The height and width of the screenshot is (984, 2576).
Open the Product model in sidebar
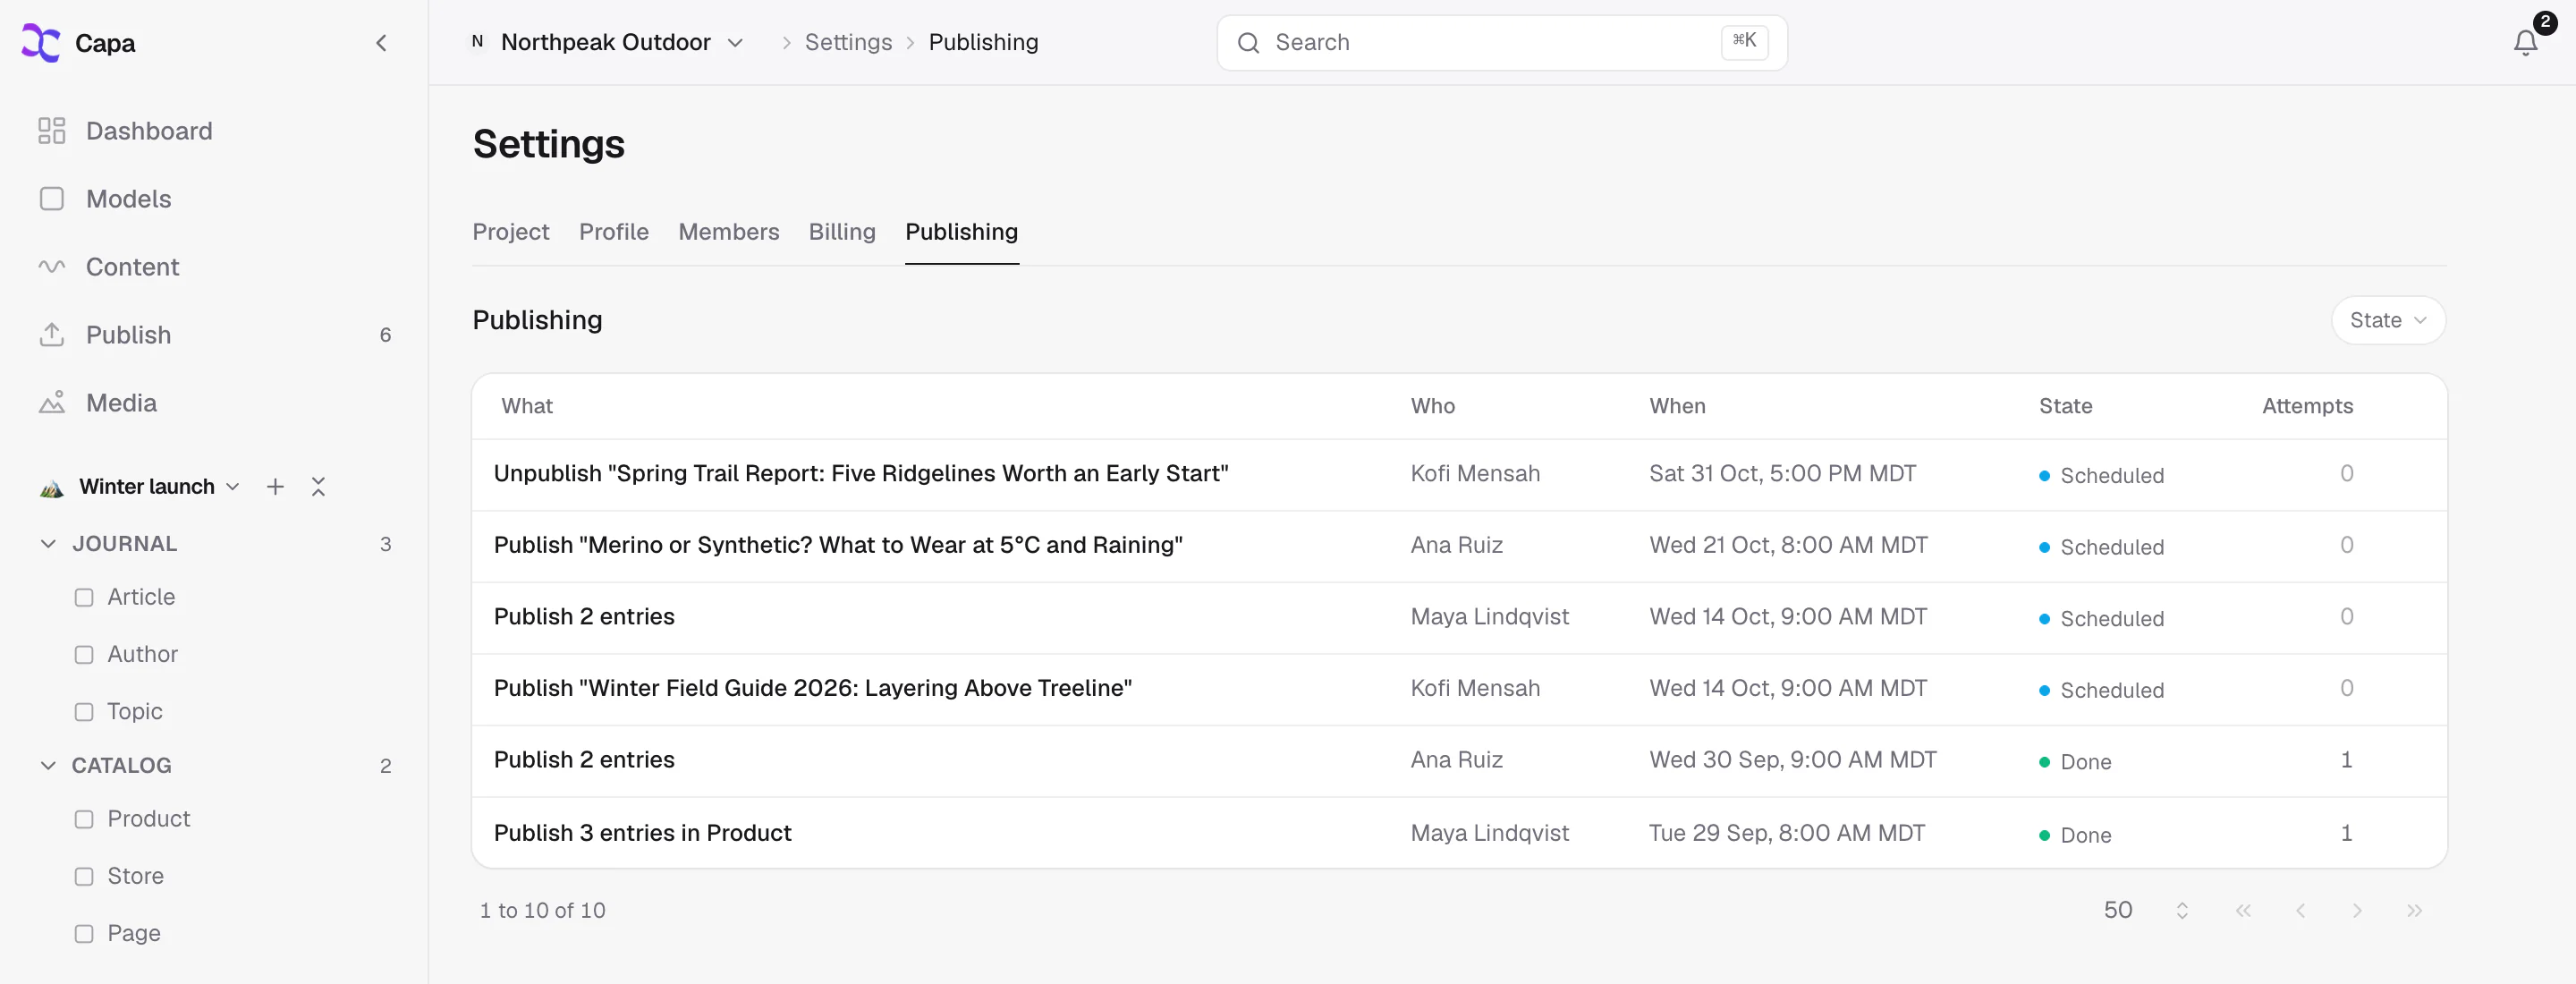point(148,819)
